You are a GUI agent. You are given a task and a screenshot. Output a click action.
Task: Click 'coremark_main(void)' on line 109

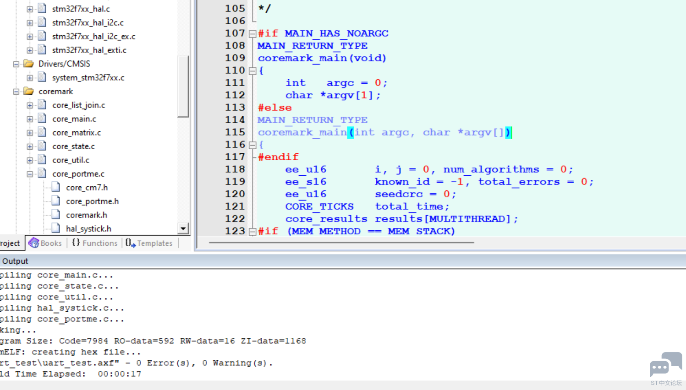pos(322,58)
